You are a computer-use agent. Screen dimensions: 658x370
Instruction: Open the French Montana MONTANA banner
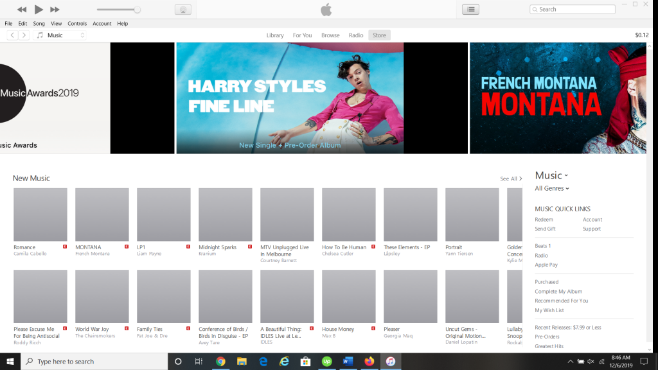pos(558,98)
